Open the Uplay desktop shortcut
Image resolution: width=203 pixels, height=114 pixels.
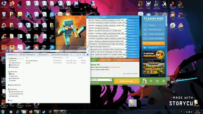pos(52,15)
